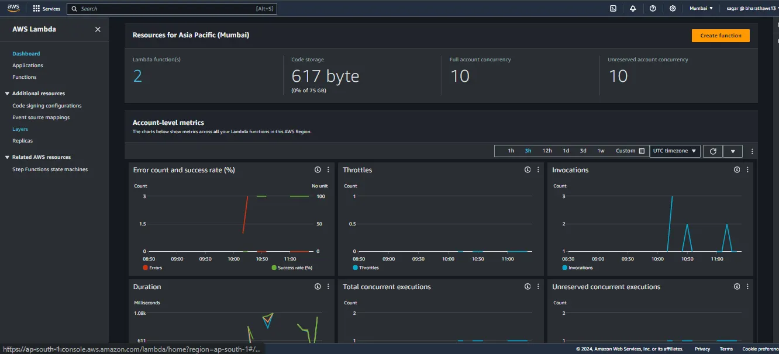Open Unreserved concurrent executions options menu
This screenshot has width=779, height=354.
pyautogui.click(x=747, y=287)
